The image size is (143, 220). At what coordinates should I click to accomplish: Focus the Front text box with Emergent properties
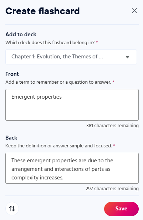point(72,105)
